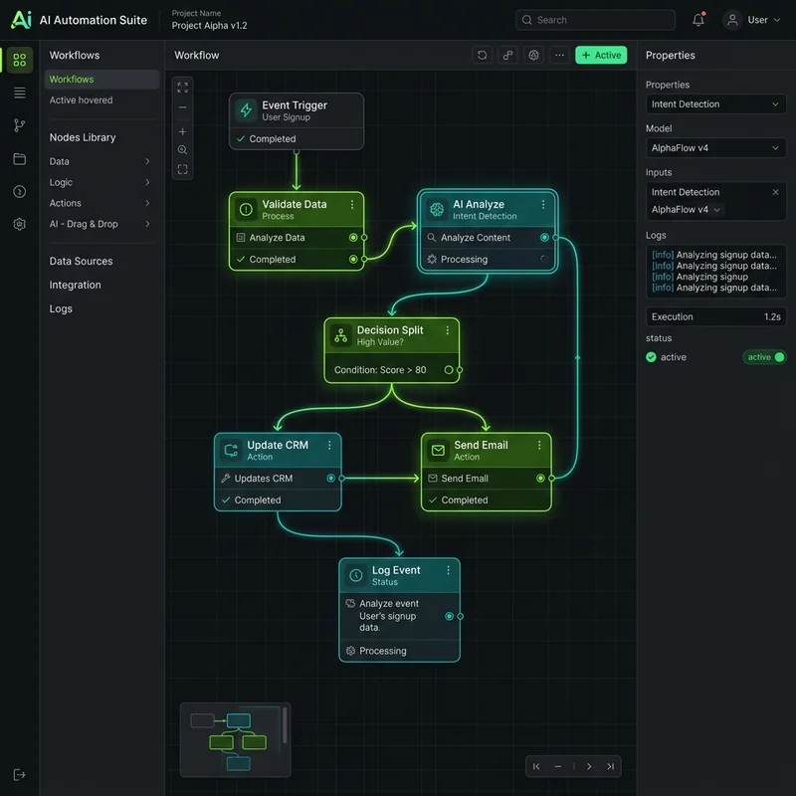
Task: Open the User account menu chevron
Action: (x=777, y=20)
